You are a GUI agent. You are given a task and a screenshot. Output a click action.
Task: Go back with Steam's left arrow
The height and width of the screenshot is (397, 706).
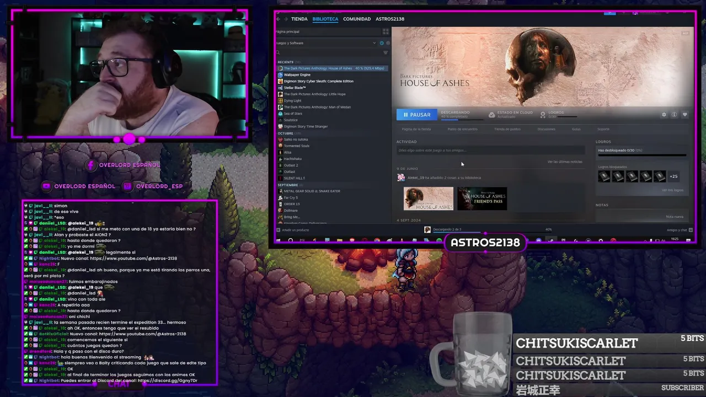pyautogui.click(x=278, y=19)
